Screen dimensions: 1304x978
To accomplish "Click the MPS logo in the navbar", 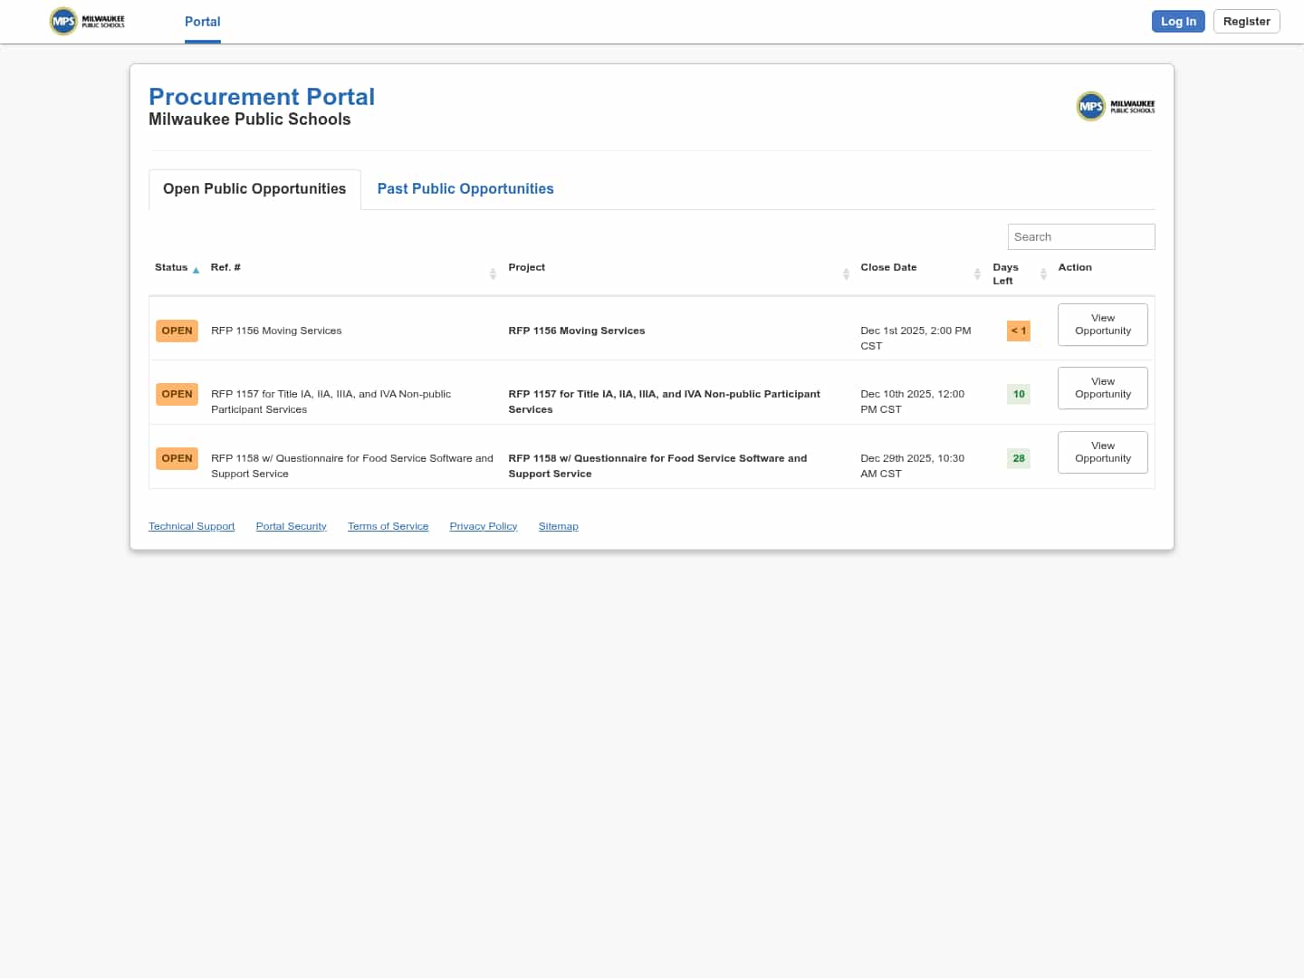I will (x=88, y=21).
